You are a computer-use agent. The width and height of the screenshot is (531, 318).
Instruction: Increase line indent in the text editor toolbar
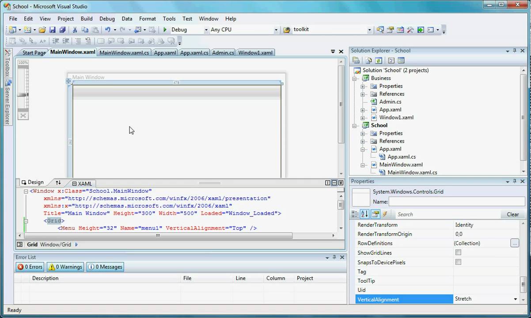(66, 41)
